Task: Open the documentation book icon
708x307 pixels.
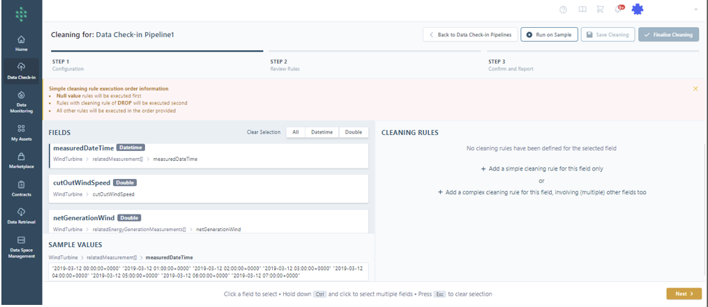Action: pos(582,9)
